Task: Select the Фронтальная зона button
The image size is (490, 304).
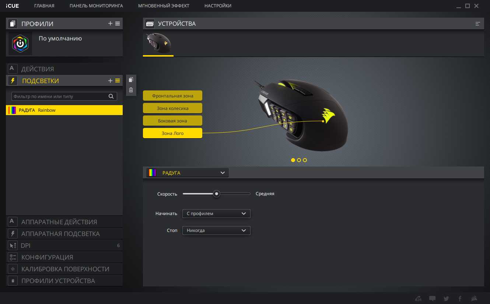Action: [172, 96]
